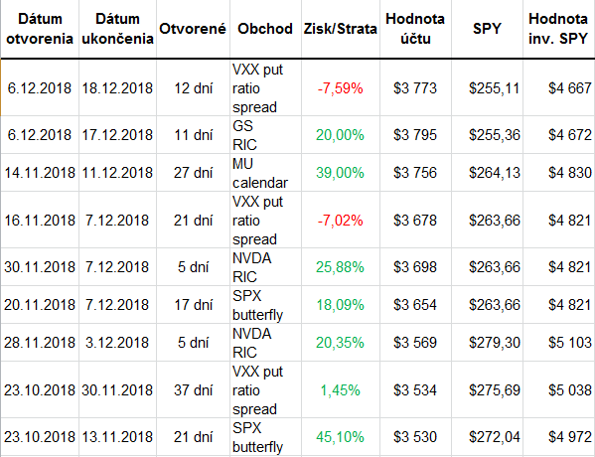Select the Dátum otvorenia column header
The width and height of the screenshot is (595, 457).
pos(40,29)
